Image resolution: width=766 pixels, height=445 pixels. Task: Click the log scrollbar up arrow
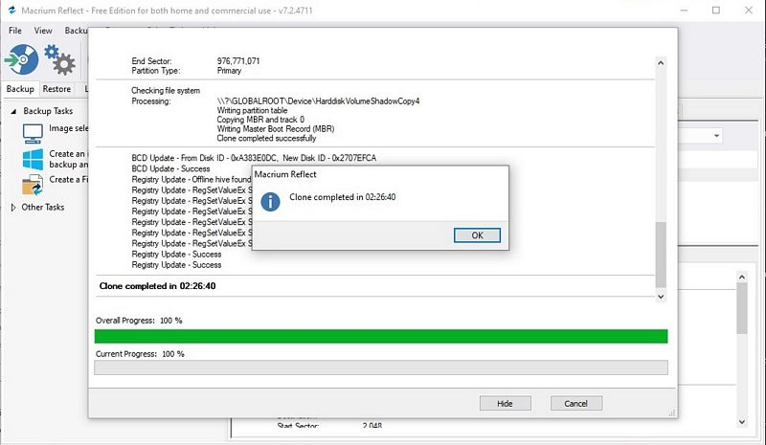pyautogui.click(x=661, y=63)
